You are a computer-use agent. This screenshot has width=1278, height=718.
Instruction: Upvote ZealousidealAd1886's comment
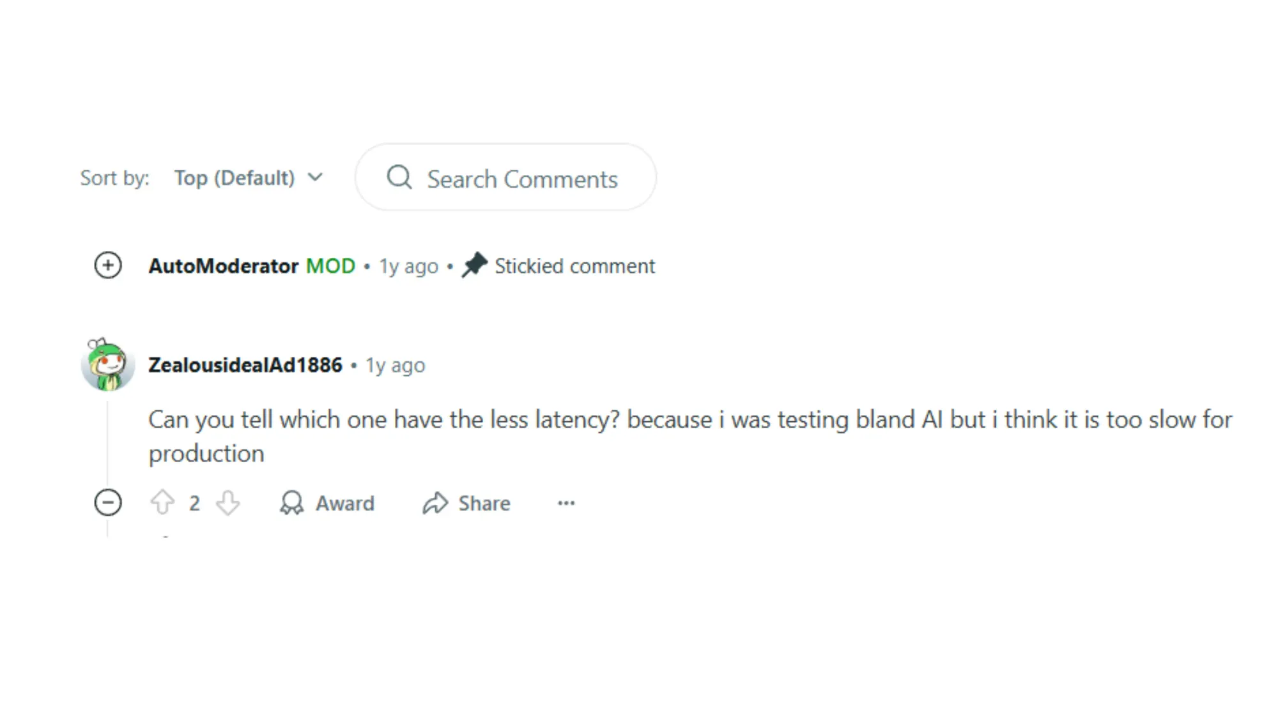click(163, 503)
